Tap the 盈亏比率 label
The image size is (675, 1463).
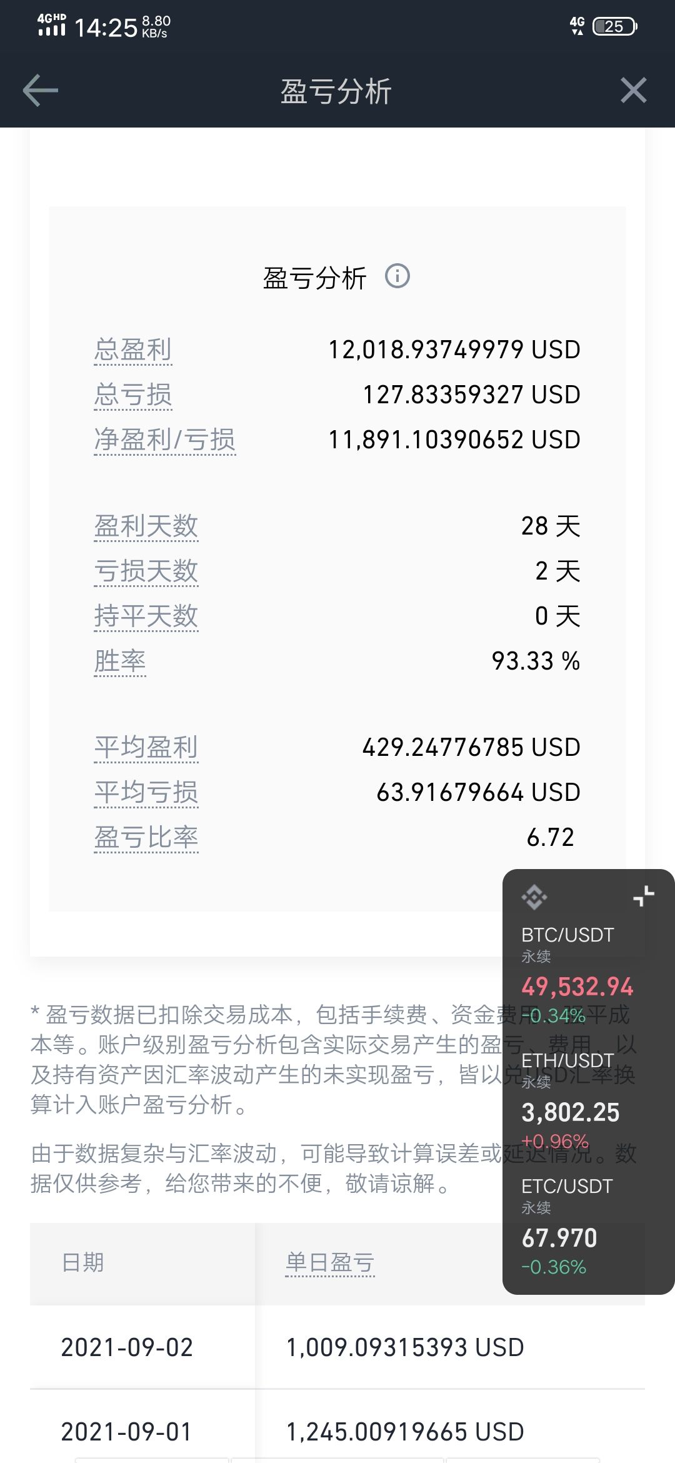[x=146, y=837]
